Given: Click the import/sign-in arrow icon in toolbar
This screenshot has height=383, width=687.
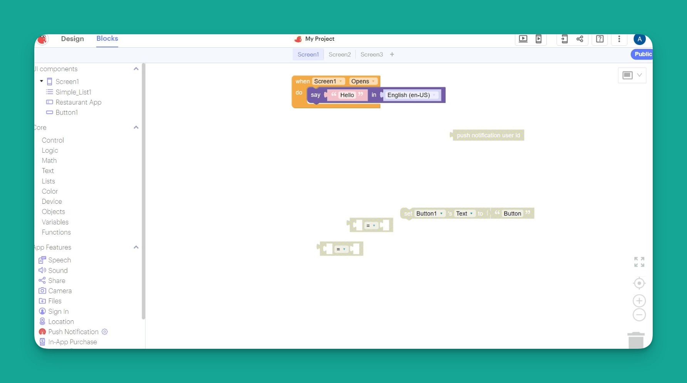Looking at the screenshot, I should (564, 39).
